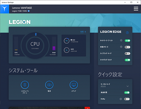Click the Lenovo Vantage home logo icon

point(5,9)
